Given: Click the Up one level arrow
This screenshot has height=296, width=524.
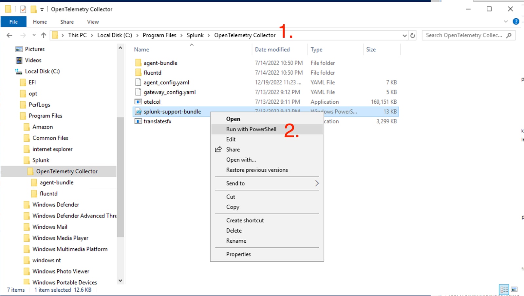Looking at the screenshot, I should pyautogui.click(x=44, y=35).
